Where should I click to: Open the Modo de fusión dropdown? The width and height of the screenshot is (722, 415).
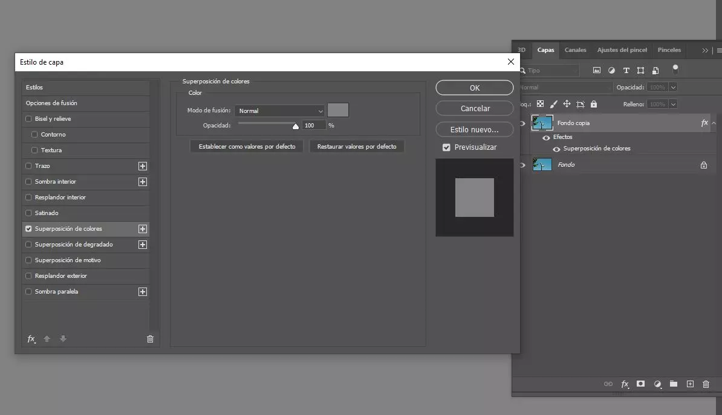click(x=279, y=111)
